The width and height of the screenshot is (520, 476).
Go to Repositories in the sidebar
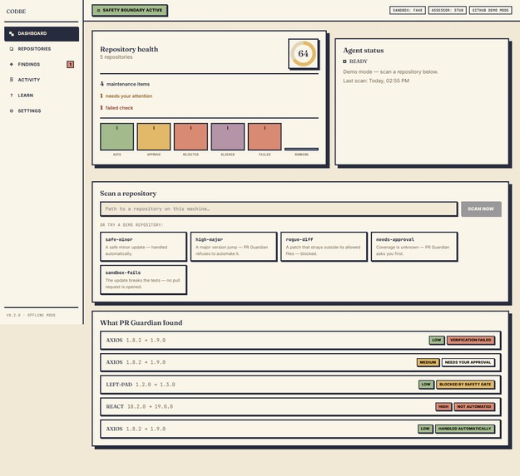tap(42, 49)
